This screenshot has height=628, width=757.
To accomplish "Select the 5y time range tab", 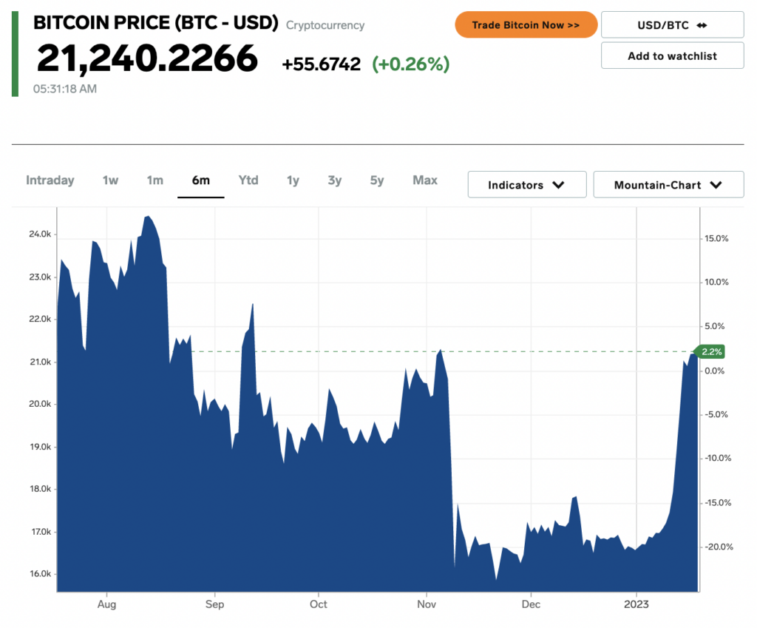I will (x=376, y=180).
